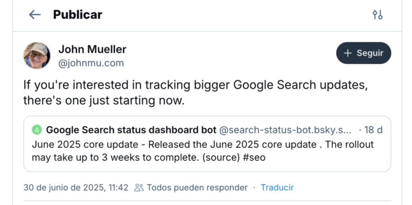Open the quoted June 2025 core update post

pos(207,144)
